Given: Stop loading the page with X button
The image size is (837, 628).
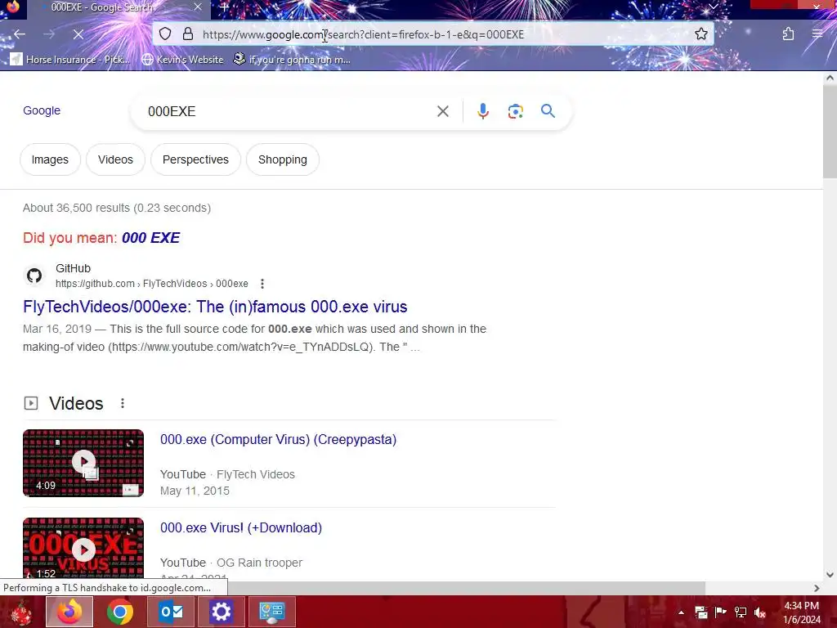Looking at the screenshot, I should click(x=78, y=34).
